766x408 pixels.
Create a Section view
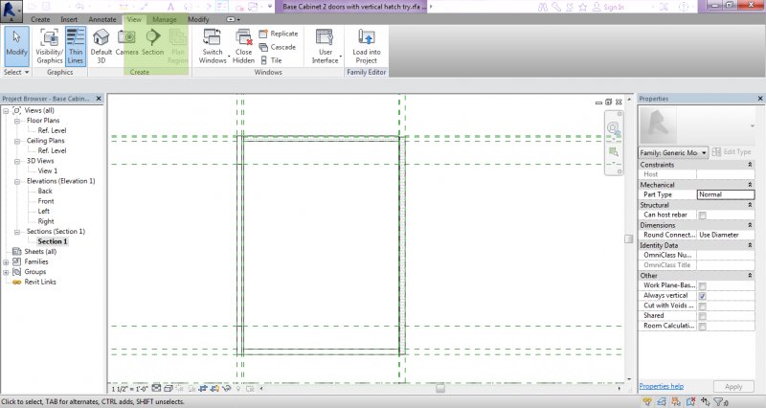(153, 42)
